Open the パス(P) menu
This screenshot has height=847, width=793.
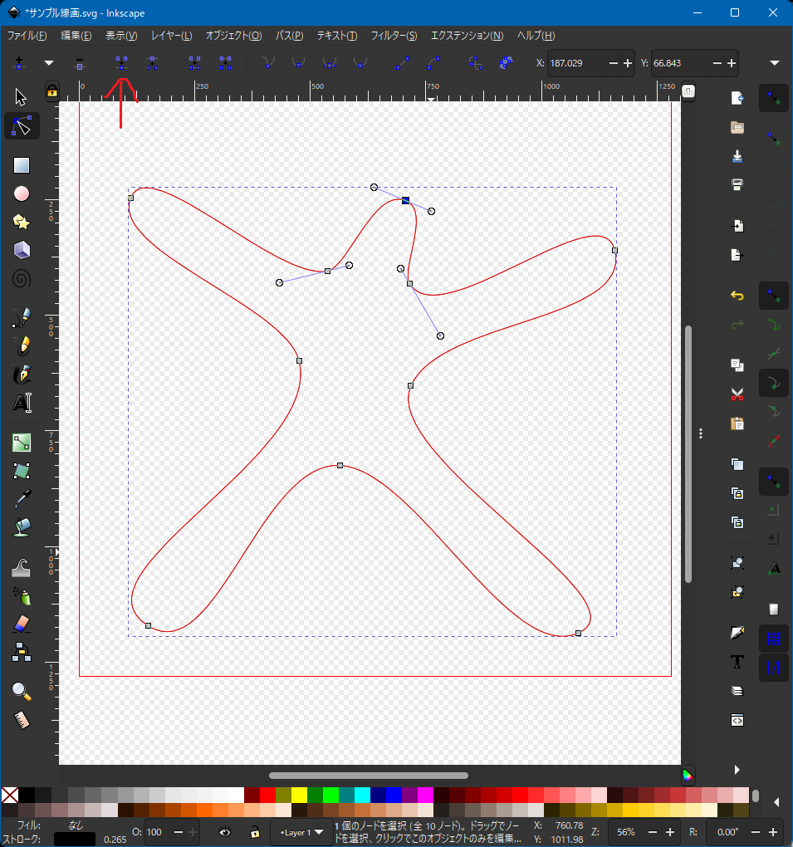pos(289,36)
